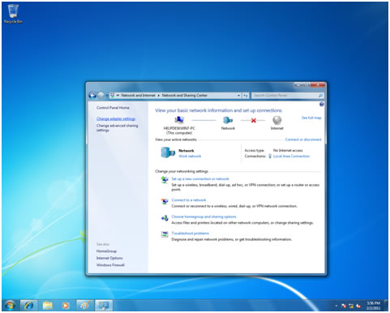
Task: Click the Network icon in the map
Action: tap(228, 120)
